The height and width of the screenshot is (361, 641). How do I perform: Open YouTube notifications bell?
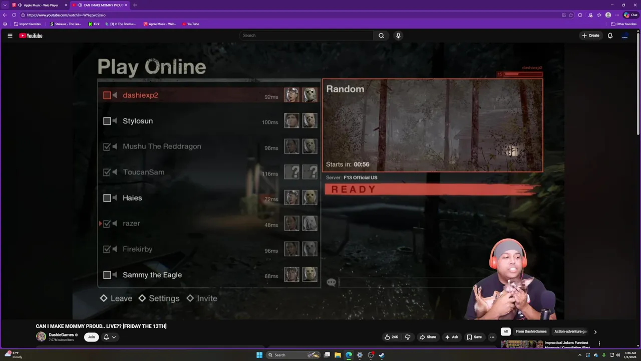coord(610,36)
